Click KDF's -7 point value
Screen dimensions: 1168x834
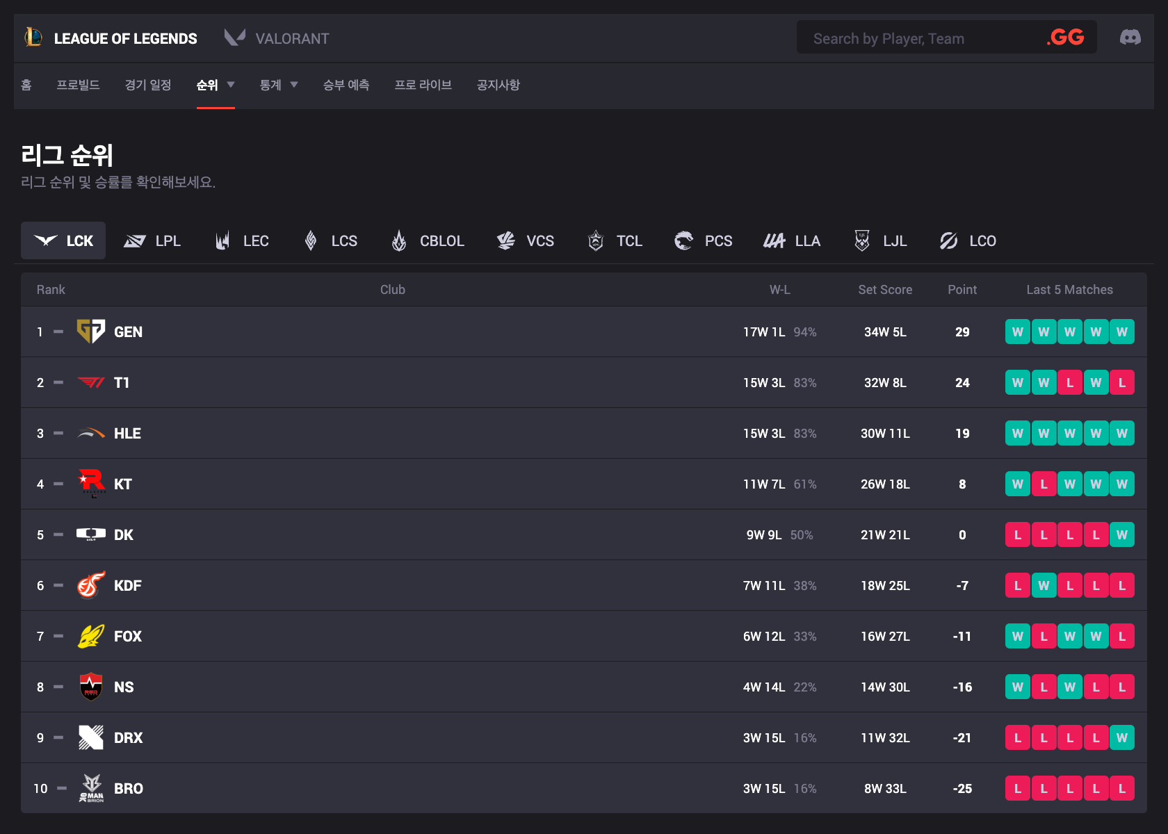[x=962, y=586]
